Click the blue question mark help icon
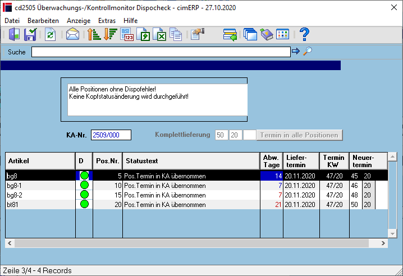Viewport: 403px width, 276px height. click(305, 34)
